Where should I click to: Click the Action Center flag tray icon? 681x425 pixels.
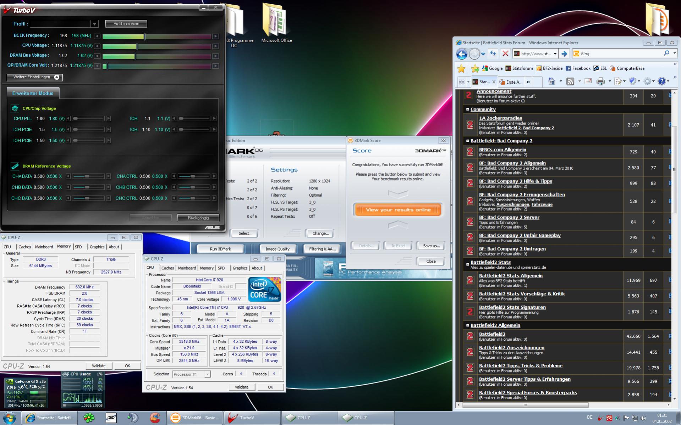pos(626,418)
